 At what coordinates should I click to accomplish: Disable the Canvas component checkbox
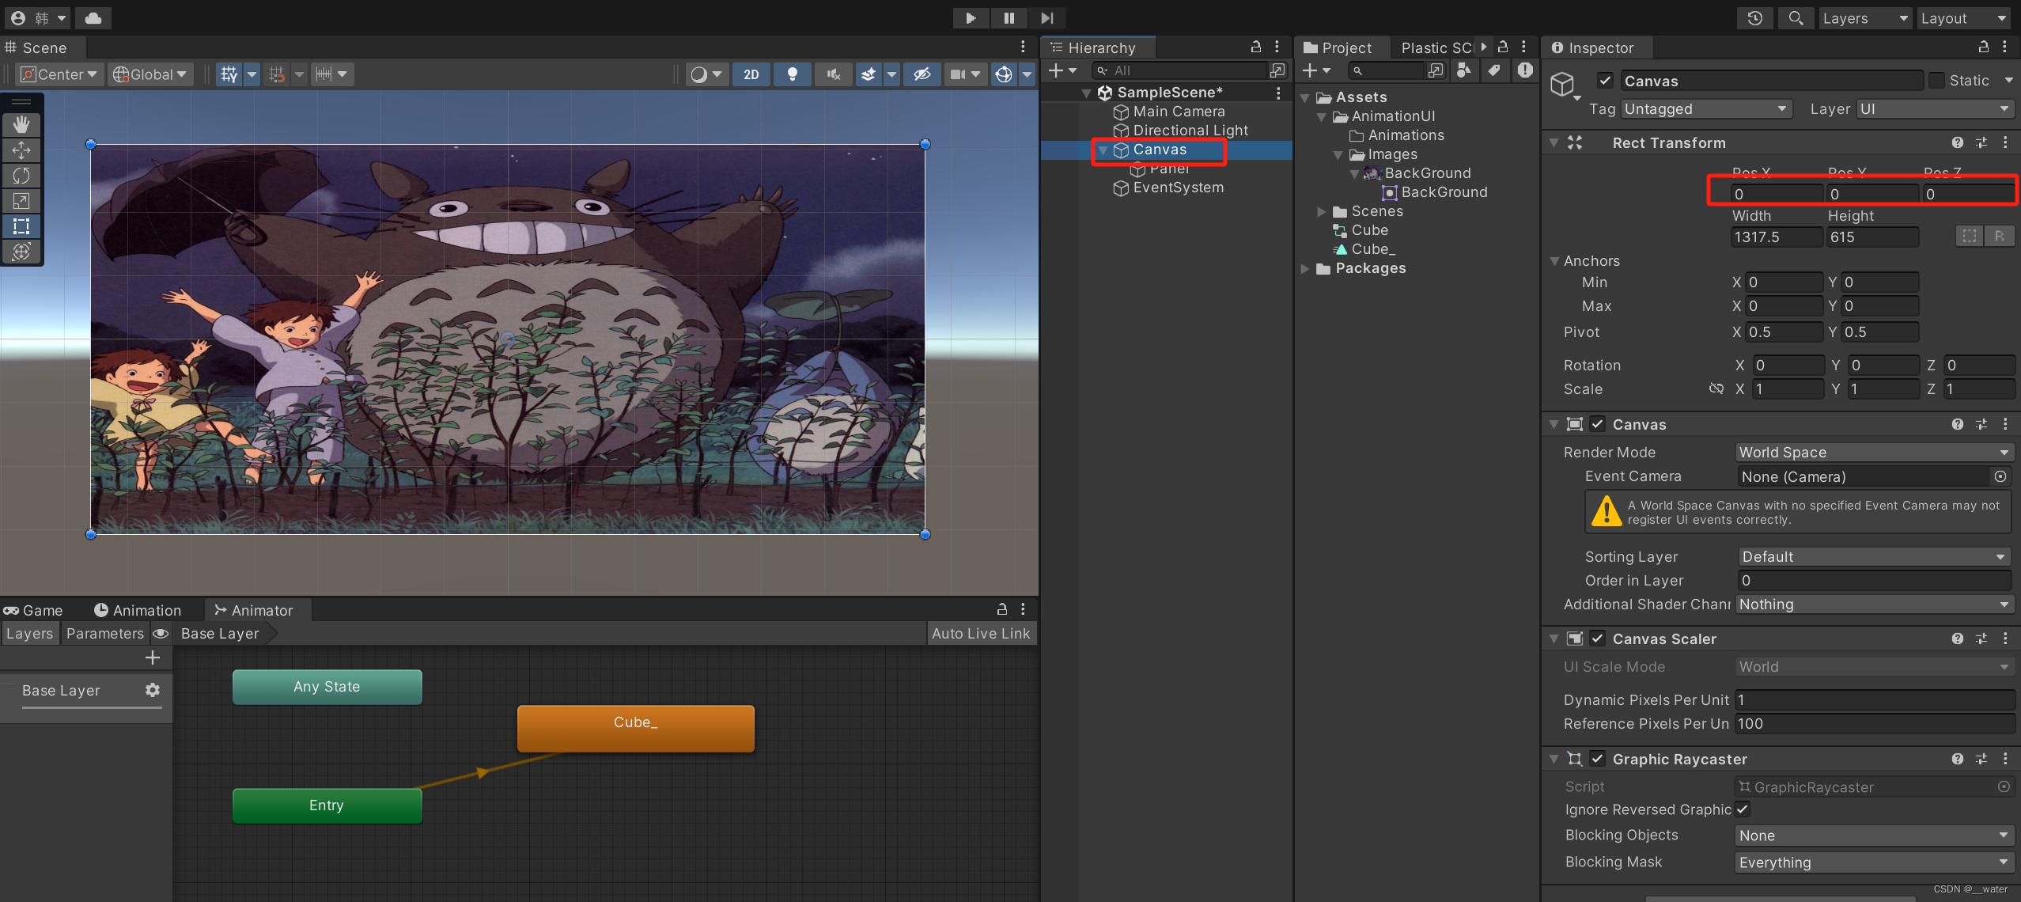[x=1597, y=424]
